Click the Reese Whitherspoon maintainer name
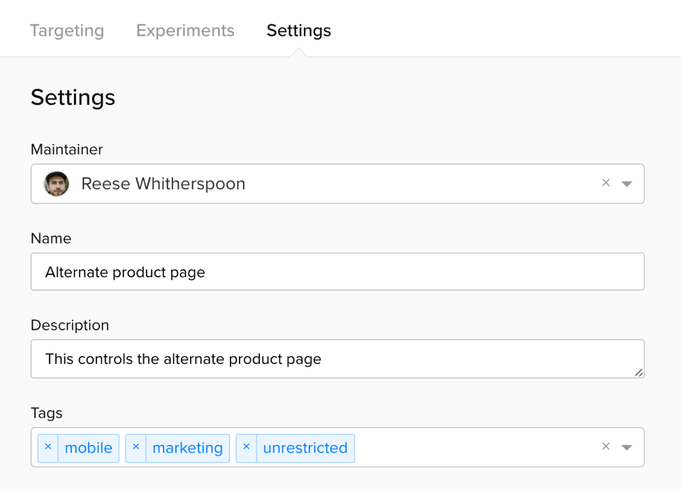 click(x=163, y=184)
